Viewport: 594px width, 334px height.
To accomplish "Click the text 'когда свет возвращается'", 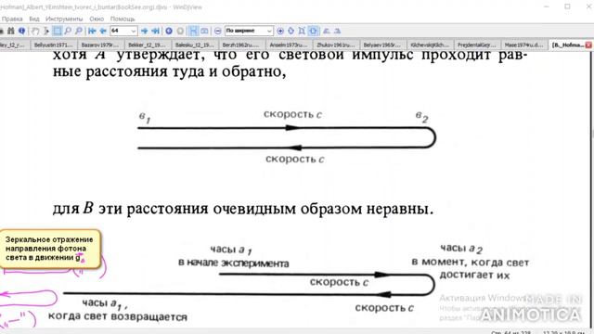I will pos(118,316).
